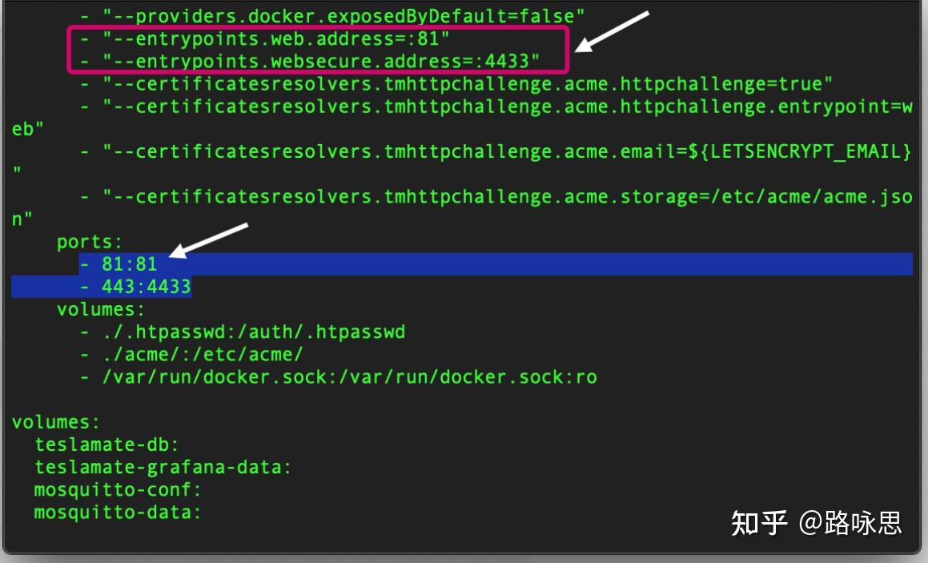Click the ./.htpasswd:/auth/.htpasswd volume entry
The height and width of the screenshot is (563, 928).
tap(253, 332)
